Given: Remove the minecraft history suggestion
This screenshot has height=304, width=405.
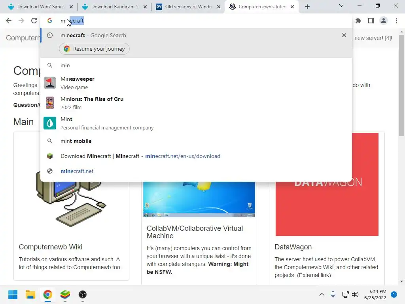Looking at the screenshot, I should [344, 35].
